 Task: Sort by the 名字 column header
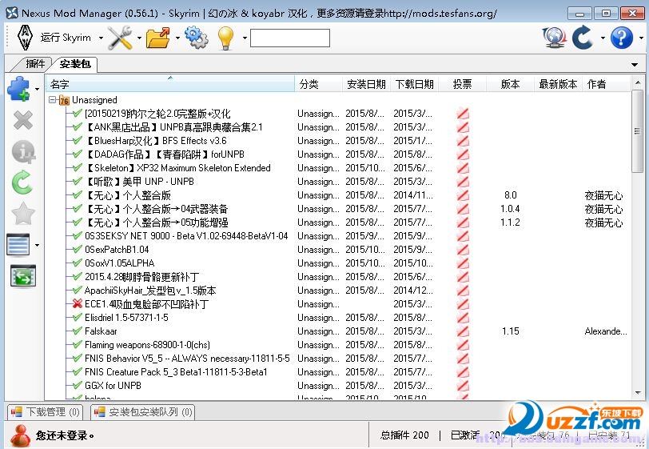click(170, 84)
